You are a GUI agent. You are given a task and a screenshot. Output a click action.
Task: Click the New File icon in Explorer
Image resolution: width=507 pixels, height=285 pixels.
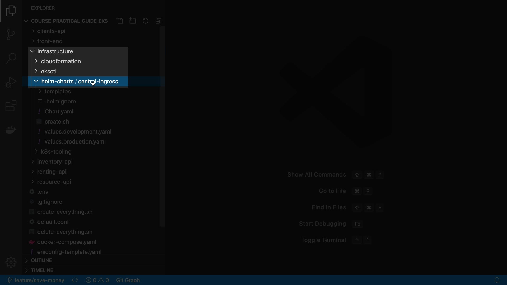[x=120, y=21]
